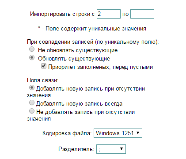This screenshot has height=159, width=186.
Task: Click the start row input containing 2
Action: [109, 14]
